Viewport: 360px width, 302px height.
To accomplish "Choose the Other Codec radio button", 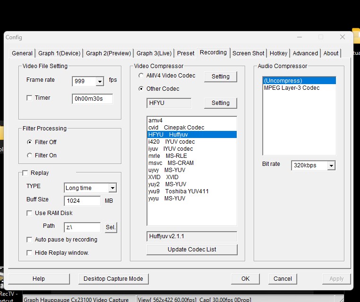I will (141, 89).
